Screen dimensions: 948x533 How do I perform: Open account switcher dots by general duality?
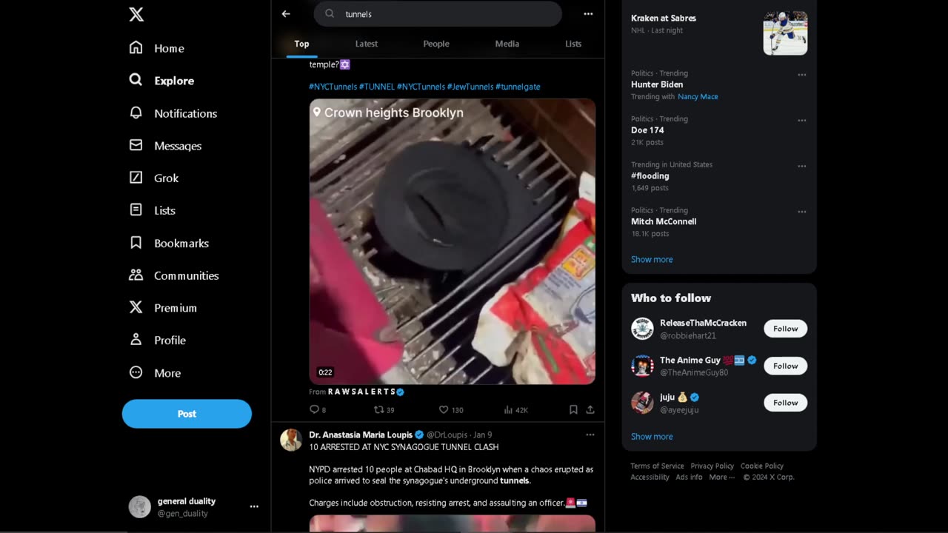(254, 507)
